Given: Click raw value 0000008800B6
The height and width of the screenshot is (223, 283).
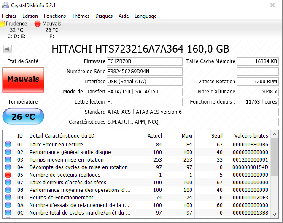Looking at the screenshot, I should (x=251, y=144).
